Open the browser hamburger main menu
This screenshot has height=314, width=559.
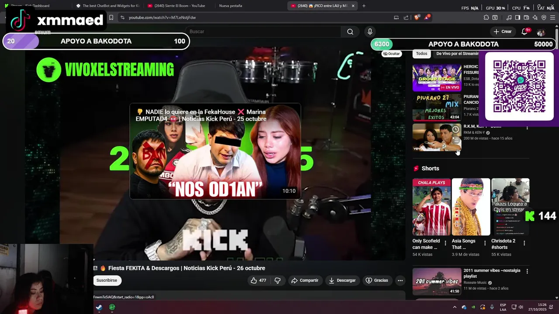tap(552, 17)
